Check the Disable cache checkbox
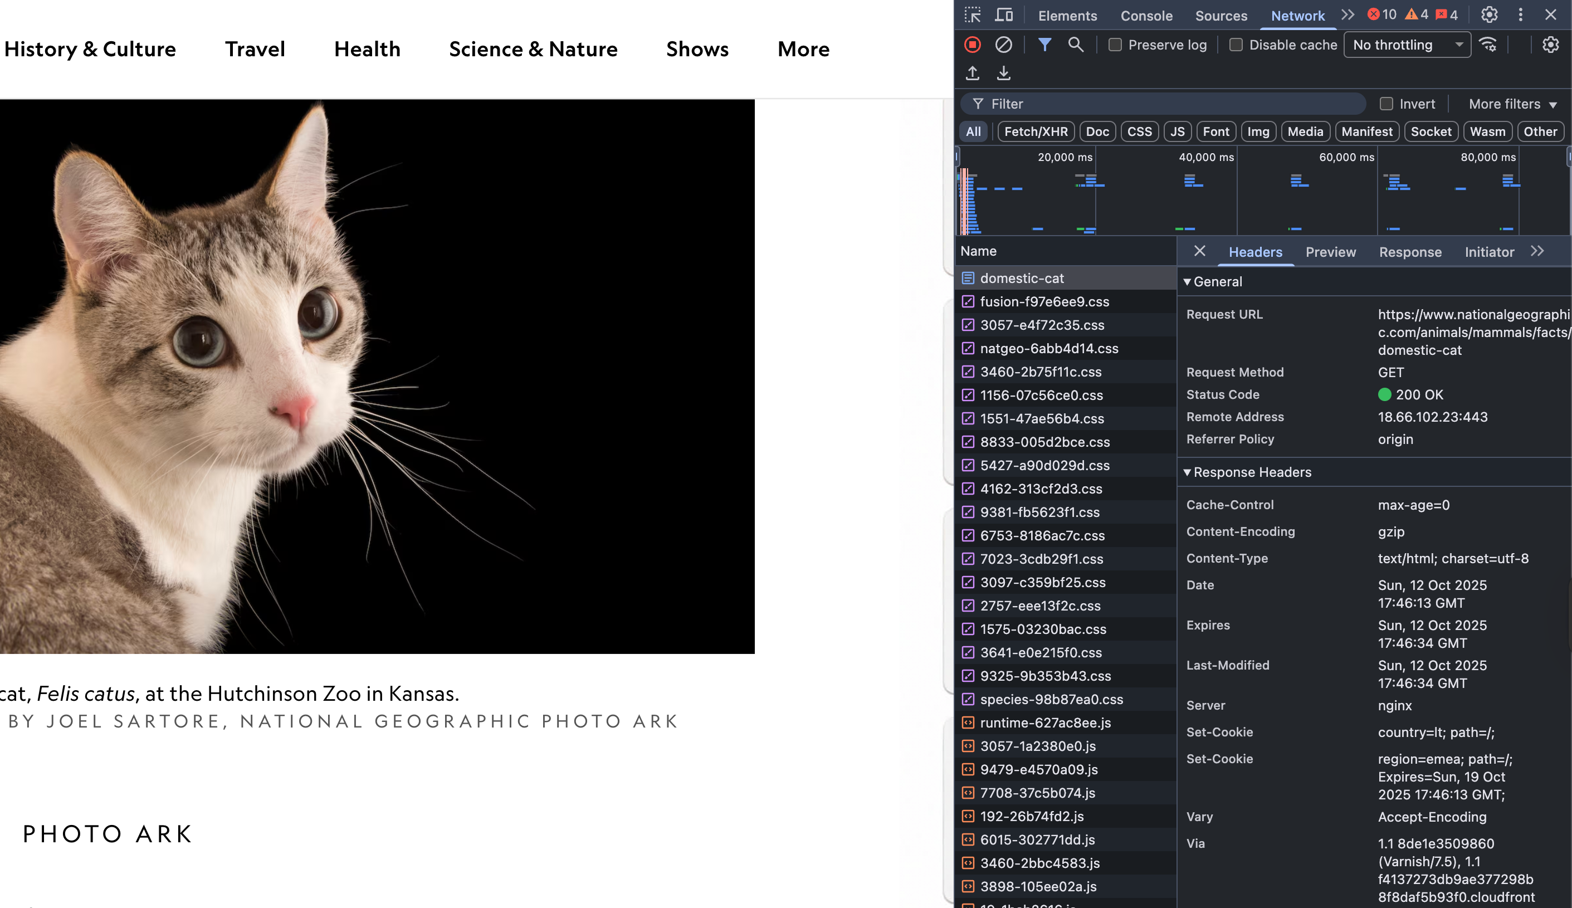Viewport: 1572px width, 908px height. tap(1236, 45)
